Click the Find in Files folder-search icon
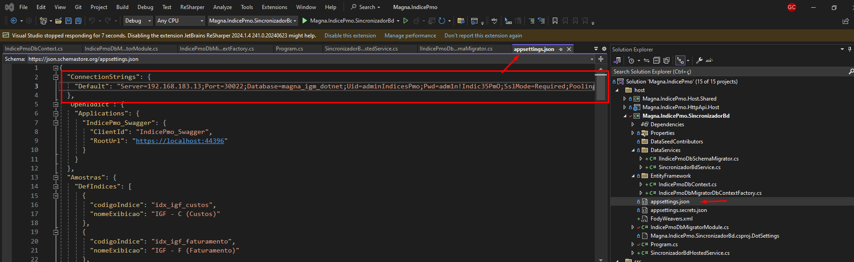 (461, 21)
